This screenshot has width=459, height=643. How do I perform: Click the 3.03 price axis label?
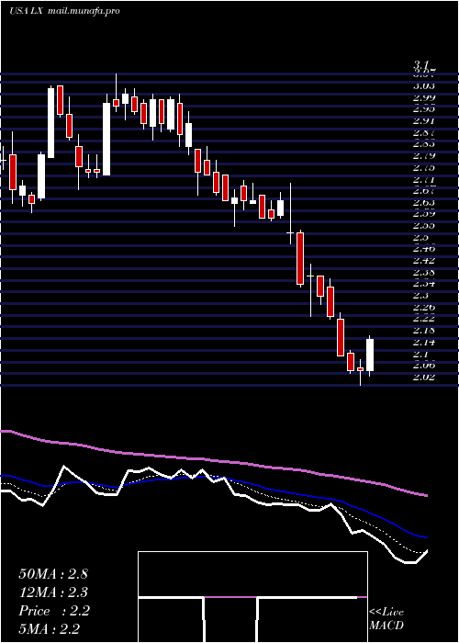(424, 85)
